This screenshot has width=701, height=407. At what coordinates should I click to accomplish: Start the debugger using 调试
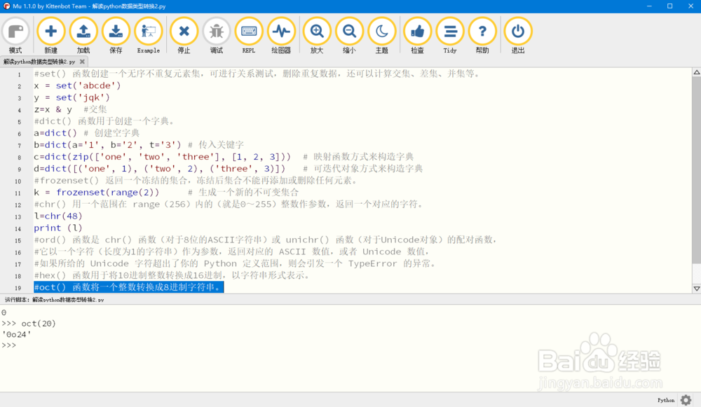216,31
